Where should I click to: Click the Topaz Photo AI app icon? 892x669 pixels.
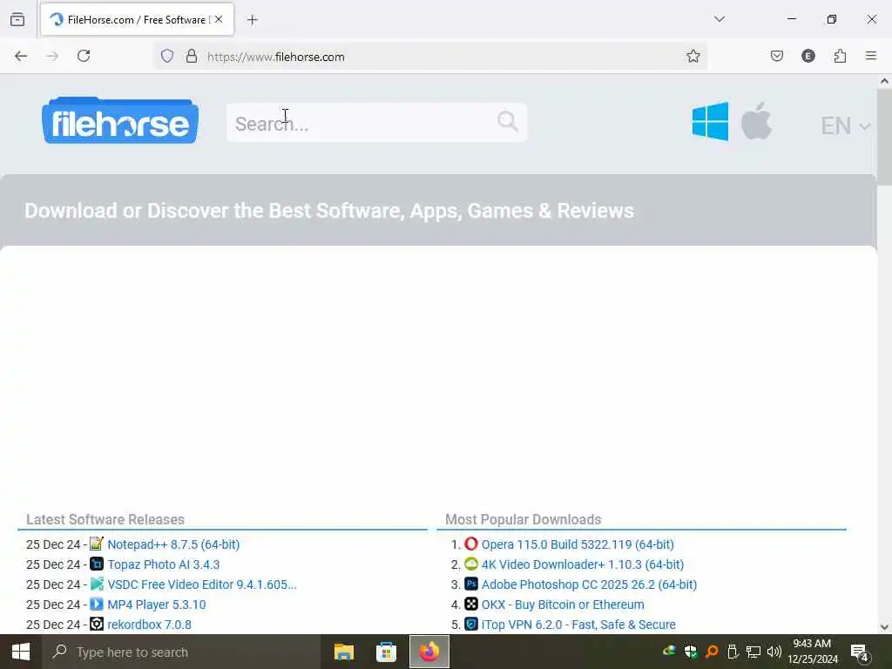click(x=97, y=564)
